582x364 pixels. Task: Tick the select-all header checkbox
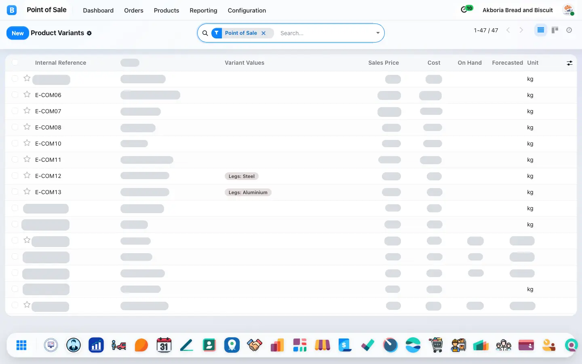coord(15,62)
